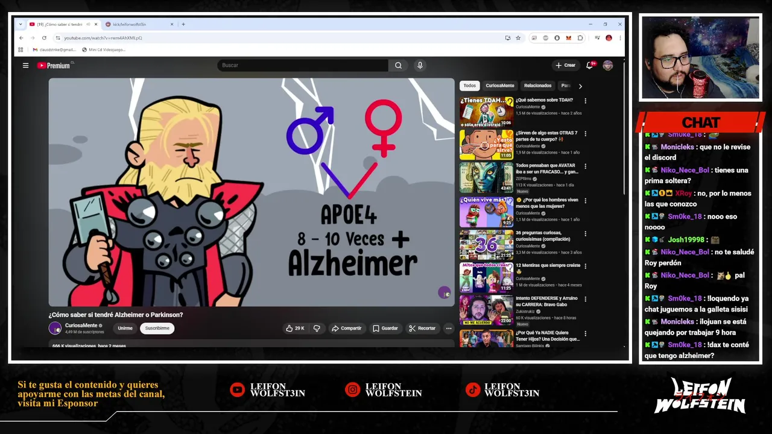The image size is (772, 434).
Task: Click site info icon beside URL
Action: point(58,38)
